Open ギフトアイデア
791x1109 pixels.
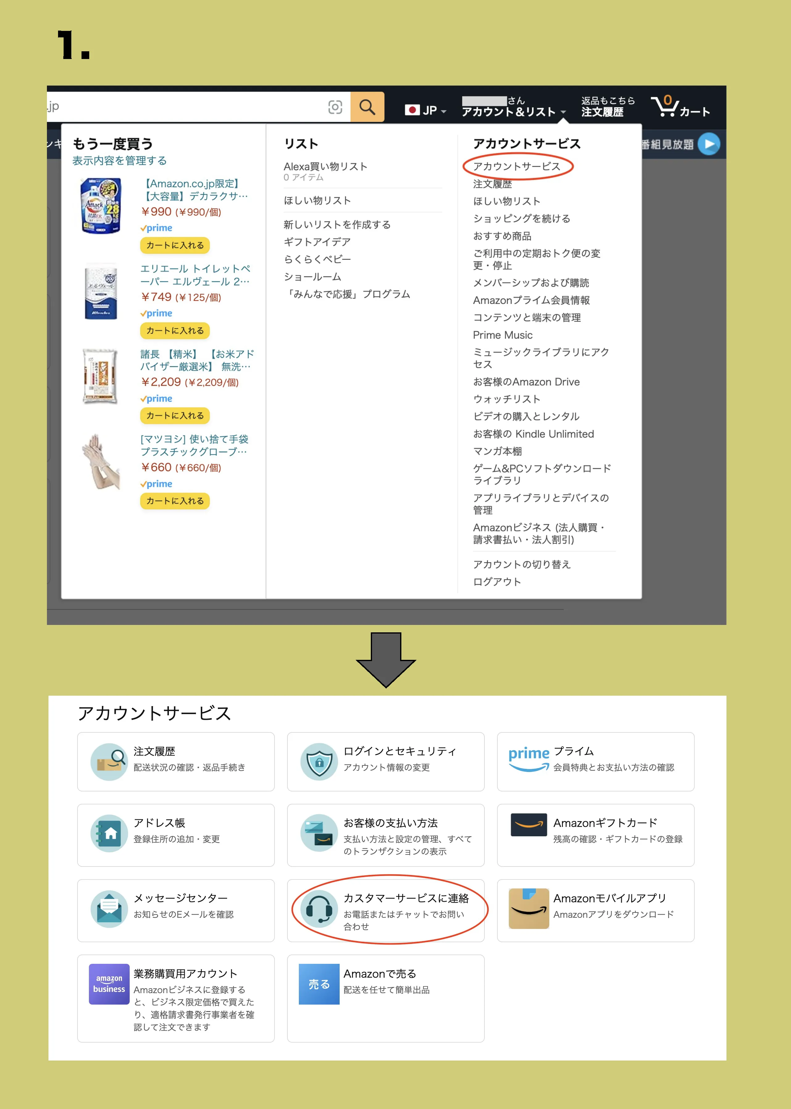point(317,242)
